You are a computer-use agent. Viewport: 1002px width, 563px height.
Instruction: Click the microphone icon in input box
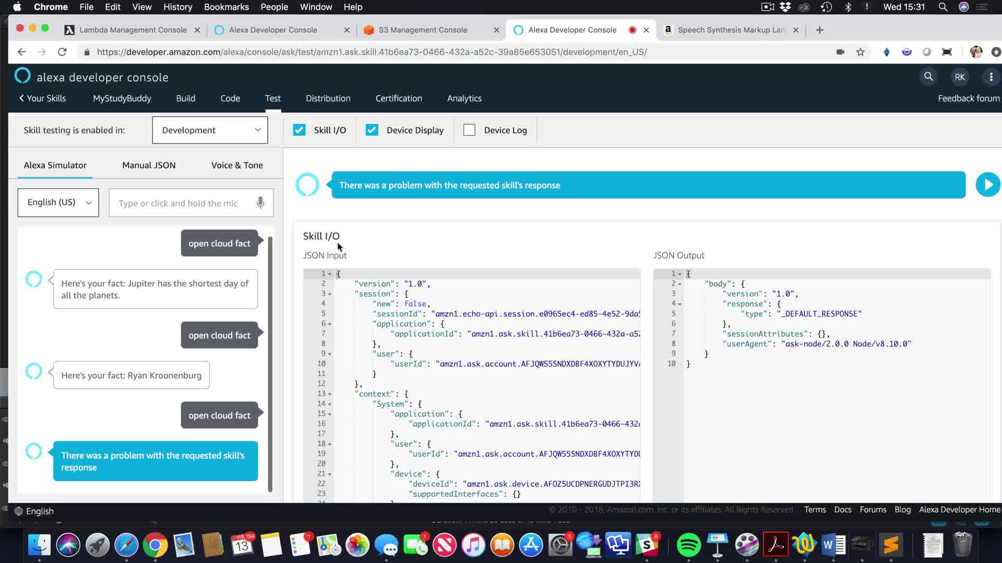[x=260, y=203]
